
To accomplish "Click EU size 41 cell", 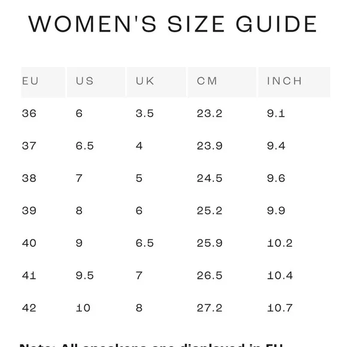I will 29,276.
